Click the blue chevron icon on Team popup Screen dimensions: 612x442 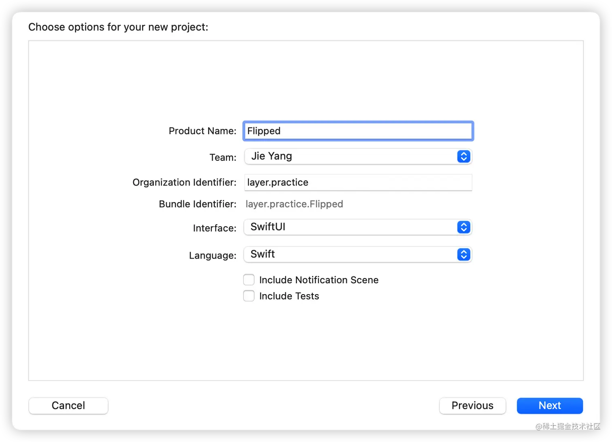tap(463, 156)
